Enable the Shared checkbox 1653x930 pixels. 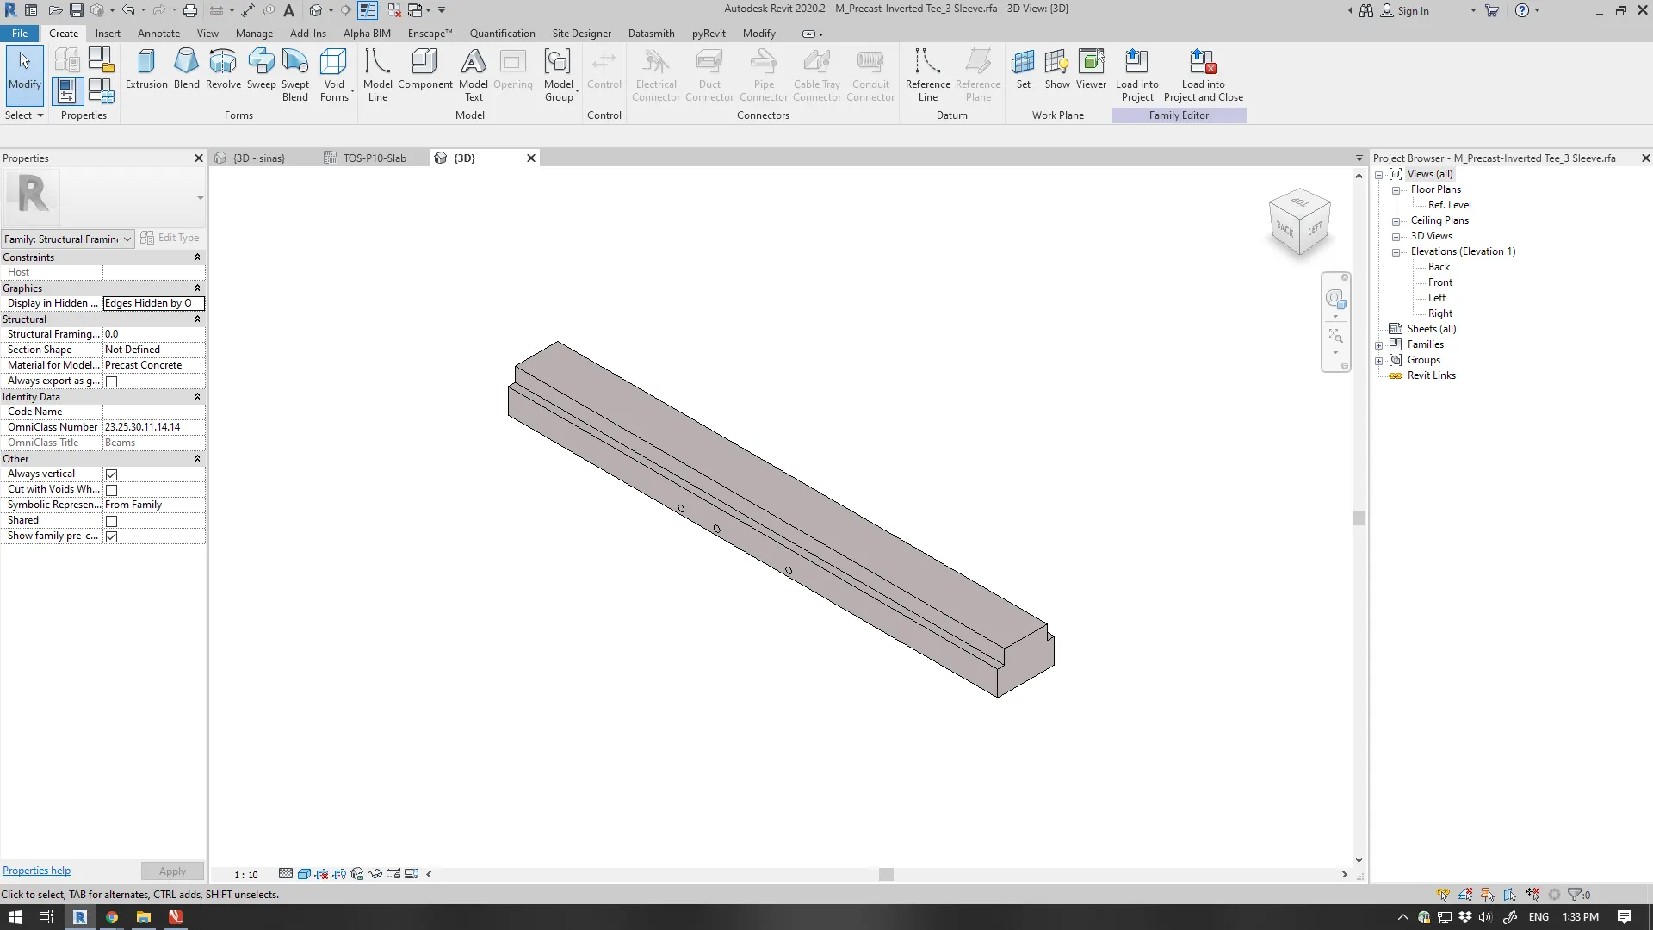[111, 521]
